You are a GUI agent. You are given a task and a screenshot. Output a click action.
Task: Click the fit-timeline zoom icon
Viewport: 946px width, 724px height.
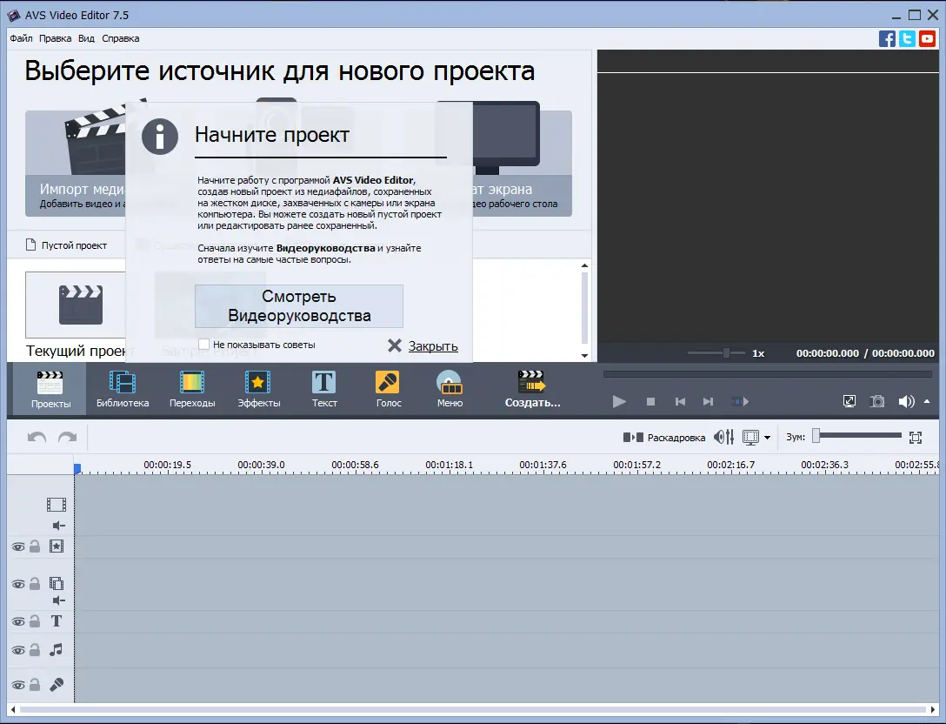click(914, 436)
